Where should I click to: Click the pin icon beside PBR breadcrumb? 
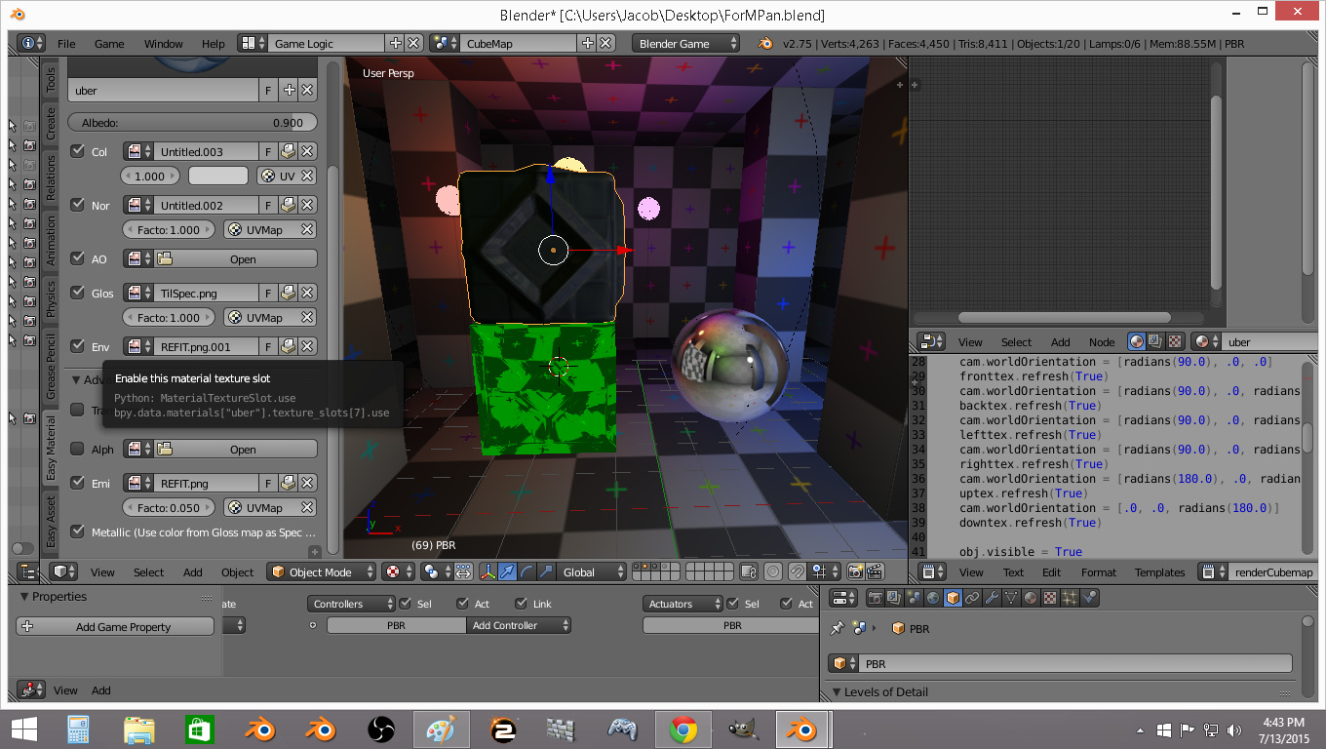[837, 629]
